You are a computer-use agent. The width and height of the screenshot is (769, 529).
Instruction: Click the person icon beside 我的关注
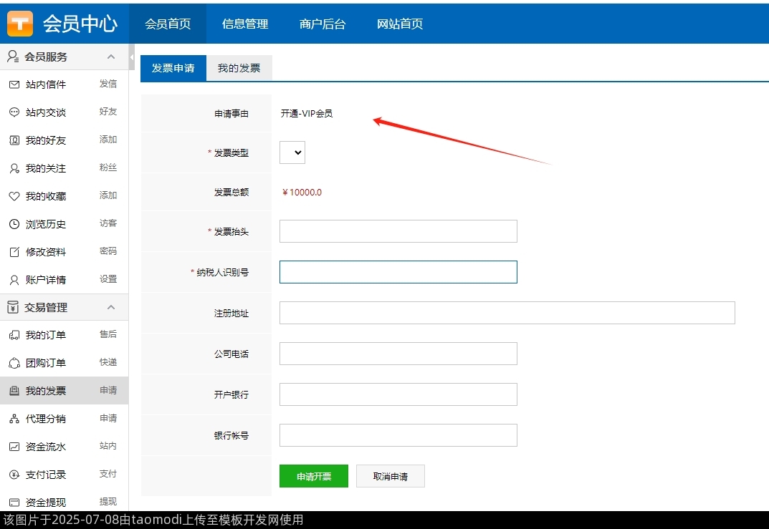[16, 168]
